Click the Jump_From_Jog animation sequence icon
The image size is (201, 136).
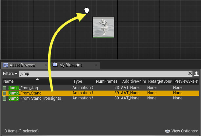(x=5, y=88)
